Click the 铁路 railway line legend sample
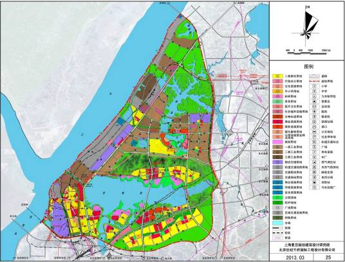This screenshot has height=262, width=345. point(277,228)
